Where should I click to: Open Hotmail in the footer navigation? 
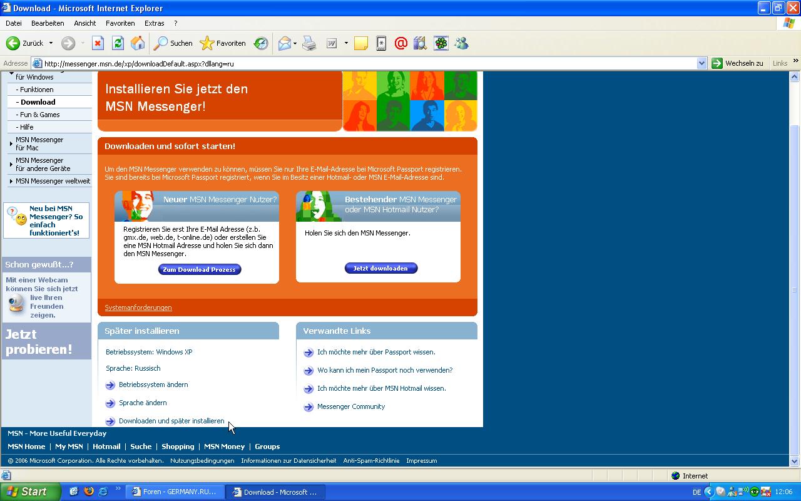point(106,447)
